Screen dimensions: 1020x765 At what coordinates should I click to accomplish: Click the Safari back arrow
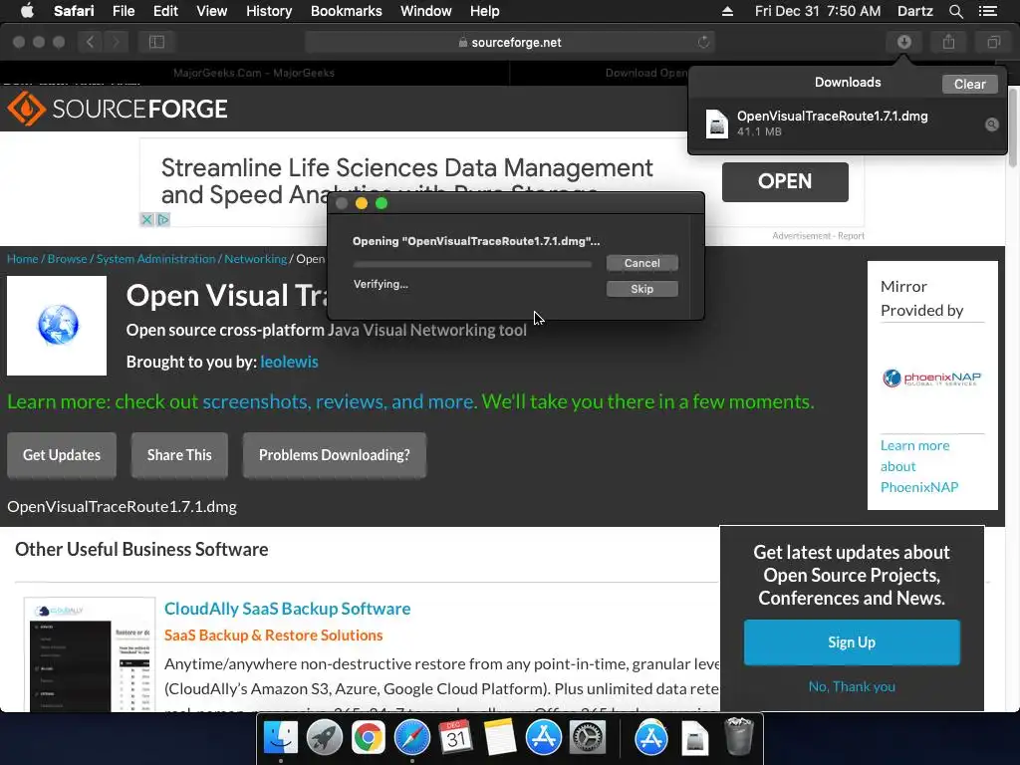click(x=91, y=42)
